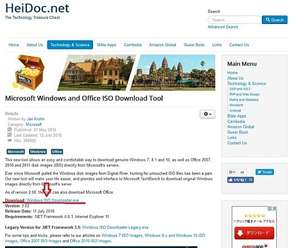Click the Tweet button

265,172
